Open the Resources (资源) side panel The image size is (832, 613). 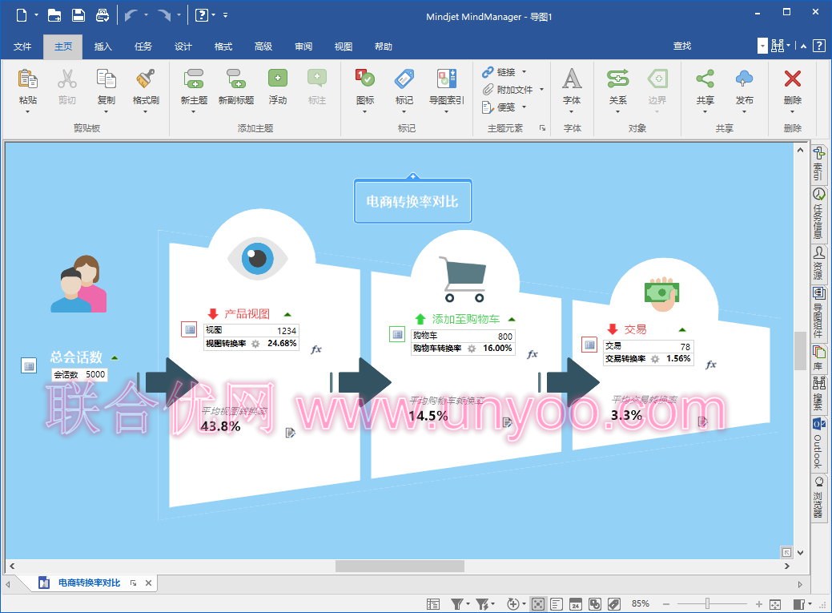click(x=818, y=263)
